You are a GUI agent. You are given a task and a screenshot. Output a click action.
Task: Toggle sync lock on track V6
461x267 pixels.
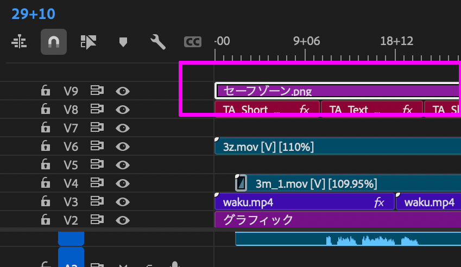[x=97, y=147]
